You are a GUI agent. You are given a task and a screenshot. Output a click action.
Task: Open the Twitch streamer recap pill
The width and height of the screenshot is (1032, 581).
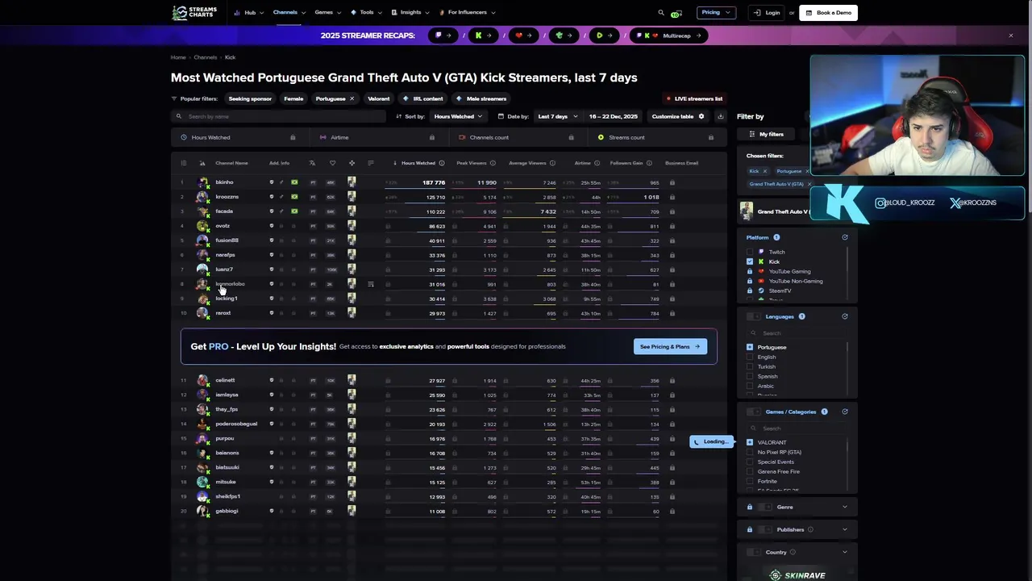coord(443,36)
